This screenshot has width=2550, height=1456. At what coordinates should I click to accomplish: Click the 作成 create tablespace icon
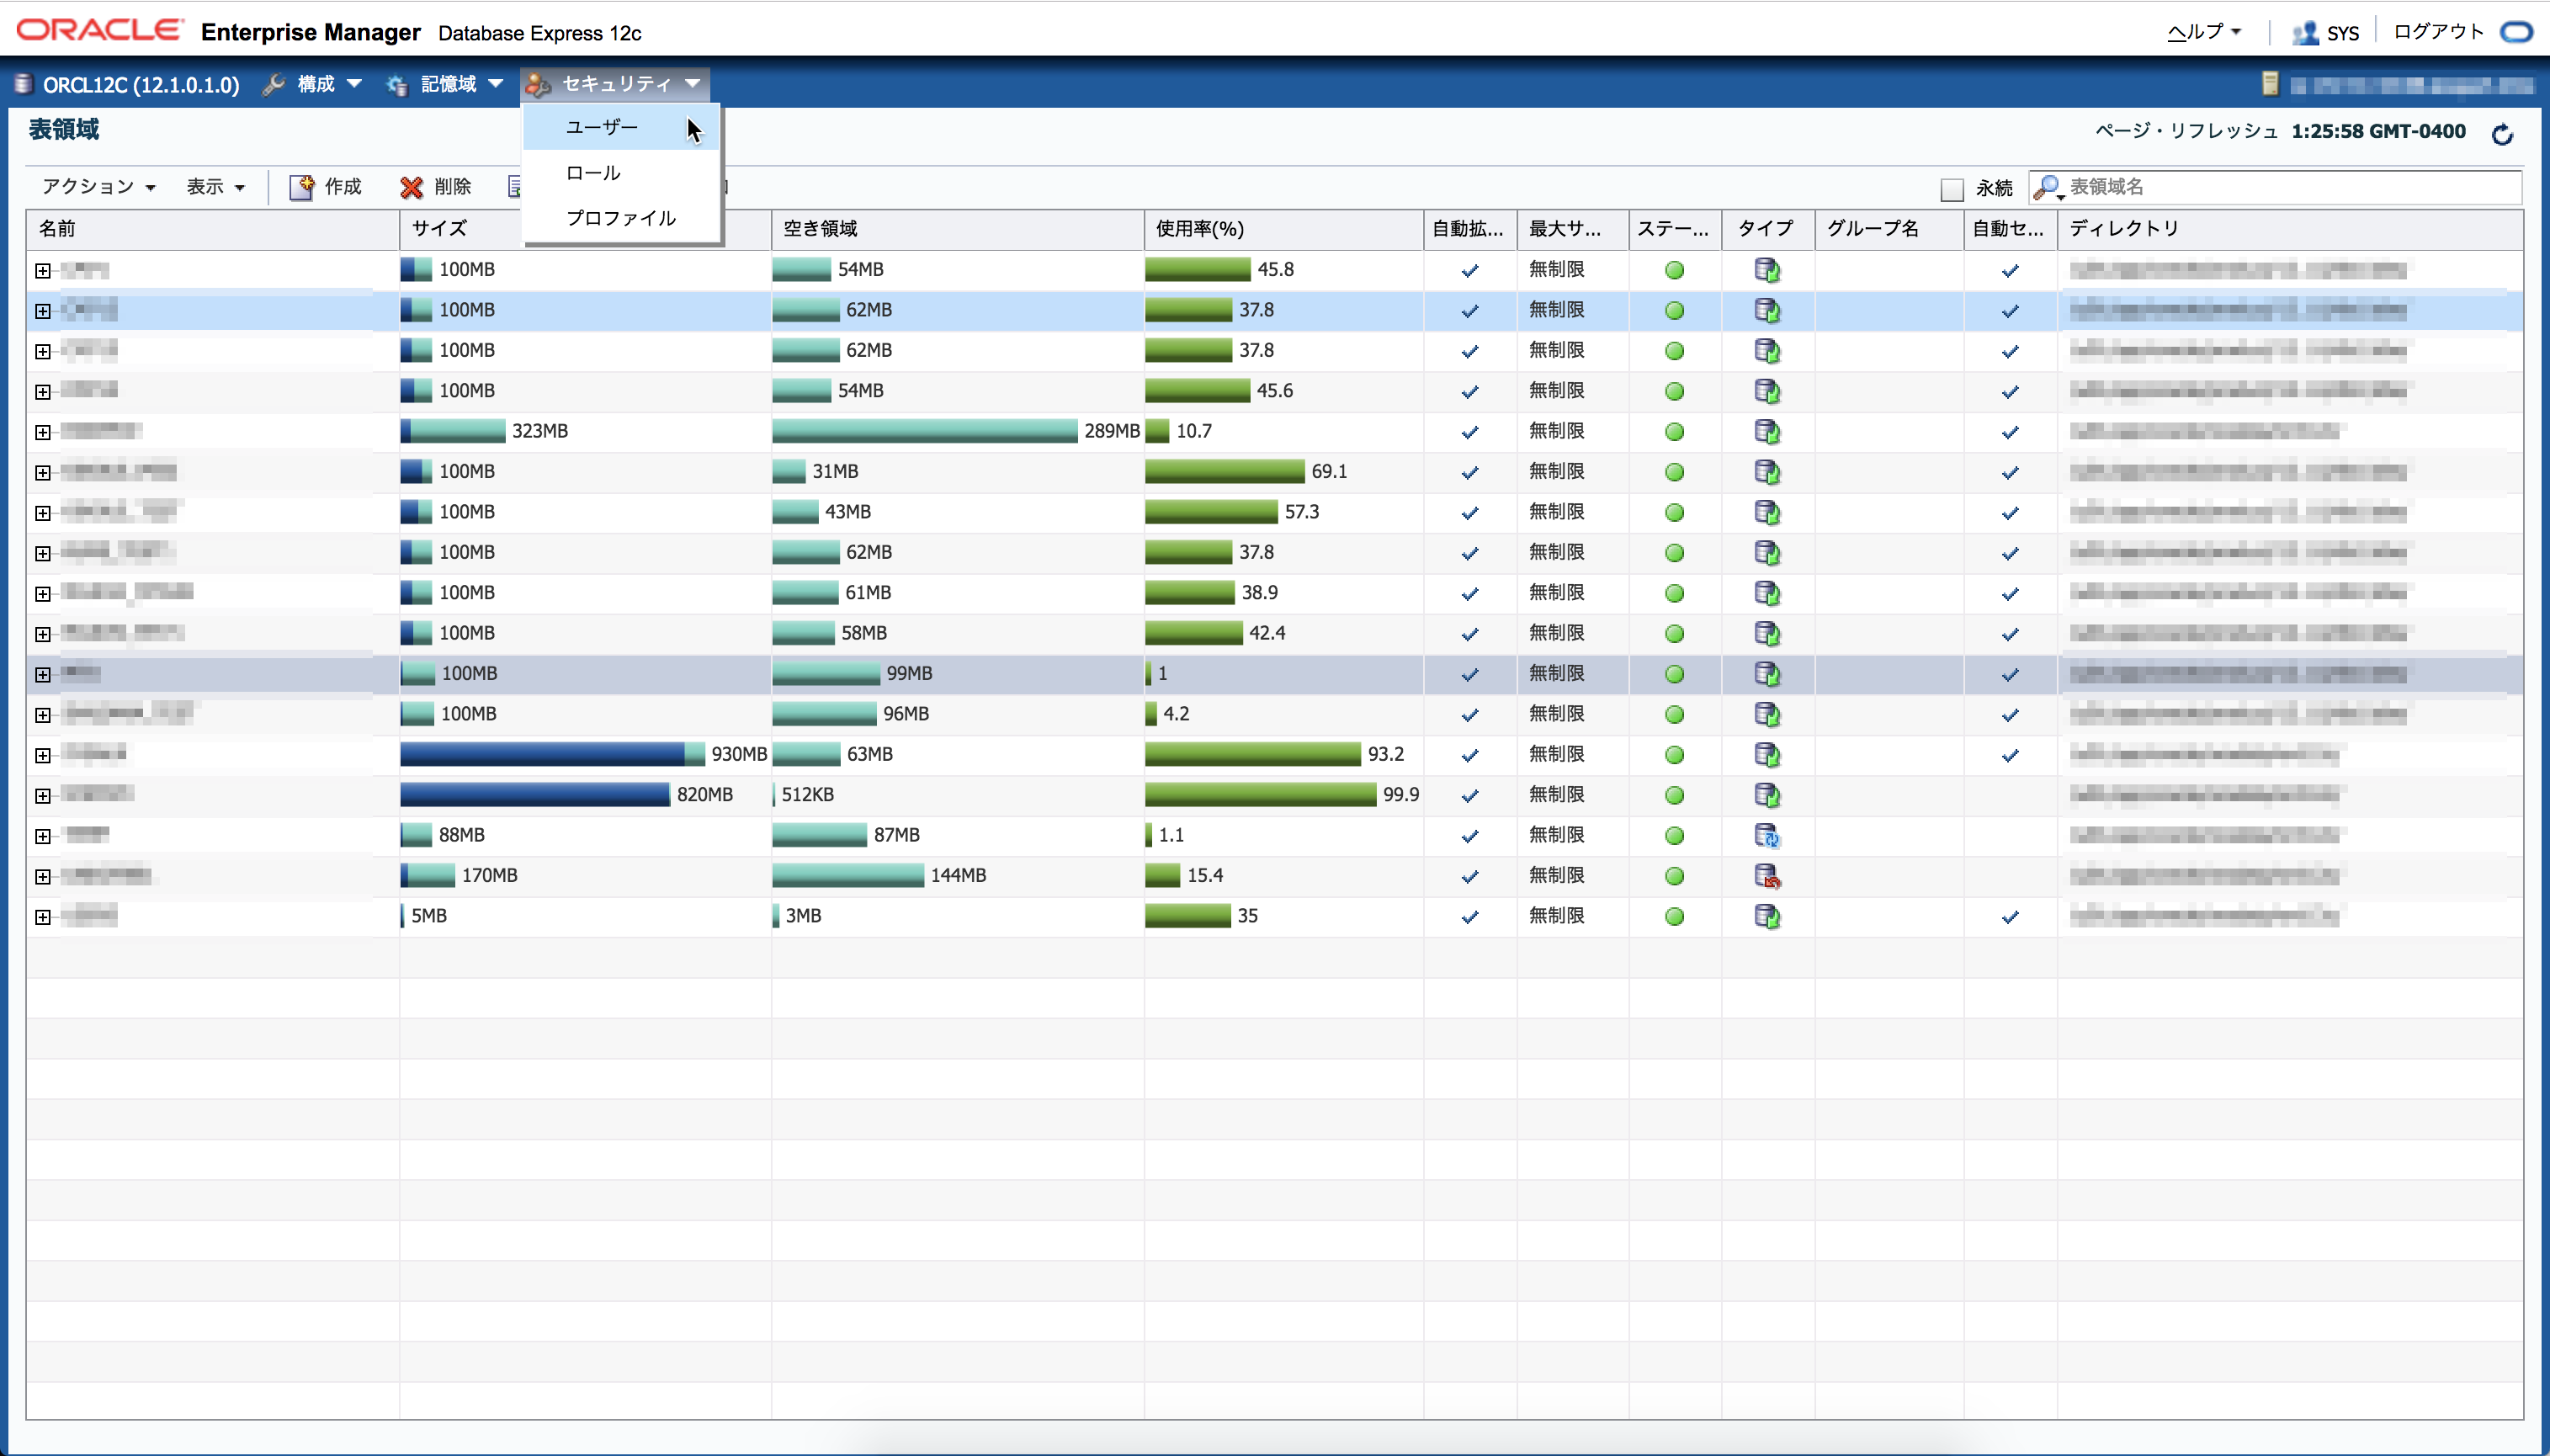coord(301,187)
